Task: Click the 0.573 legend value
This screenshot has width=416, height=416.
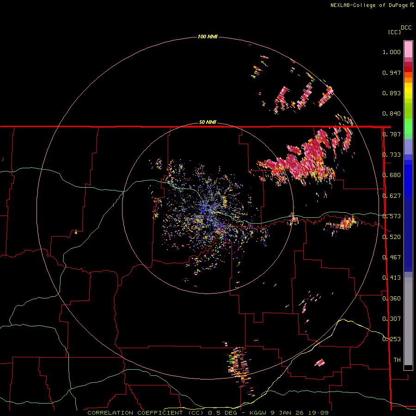Action: pyautogui.click(x=392, y=216)
